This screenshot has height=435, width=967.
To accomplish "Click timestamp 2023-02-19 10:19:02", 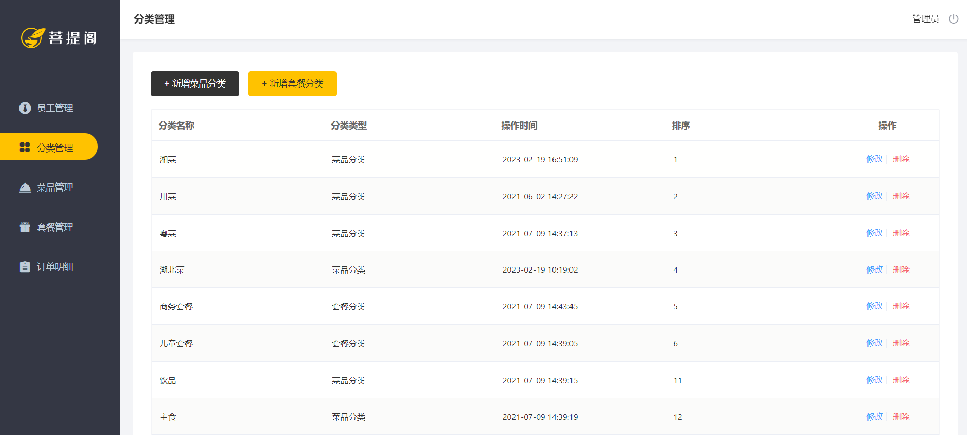I will point(540,270).
